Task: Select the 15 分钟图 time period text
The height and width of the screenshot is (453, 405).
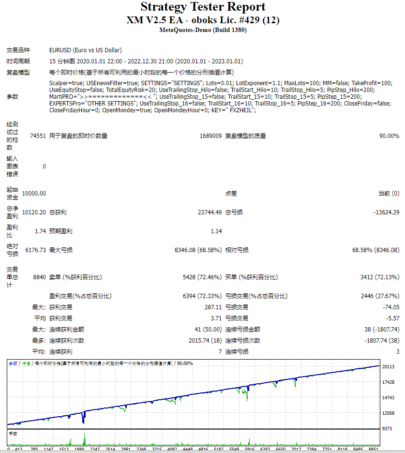Action: click(60, 61)
